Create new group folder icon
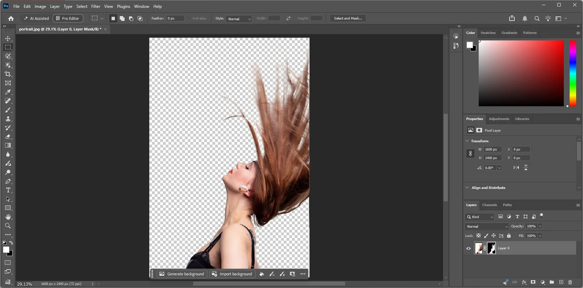Viewport: 583px width, 288px height. (x=552, y=282)
